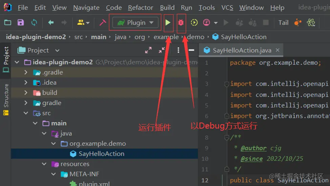Open the Code With Me people icon
The width and height of the screenshot is (330, 186).
click(x=83, y=22)
